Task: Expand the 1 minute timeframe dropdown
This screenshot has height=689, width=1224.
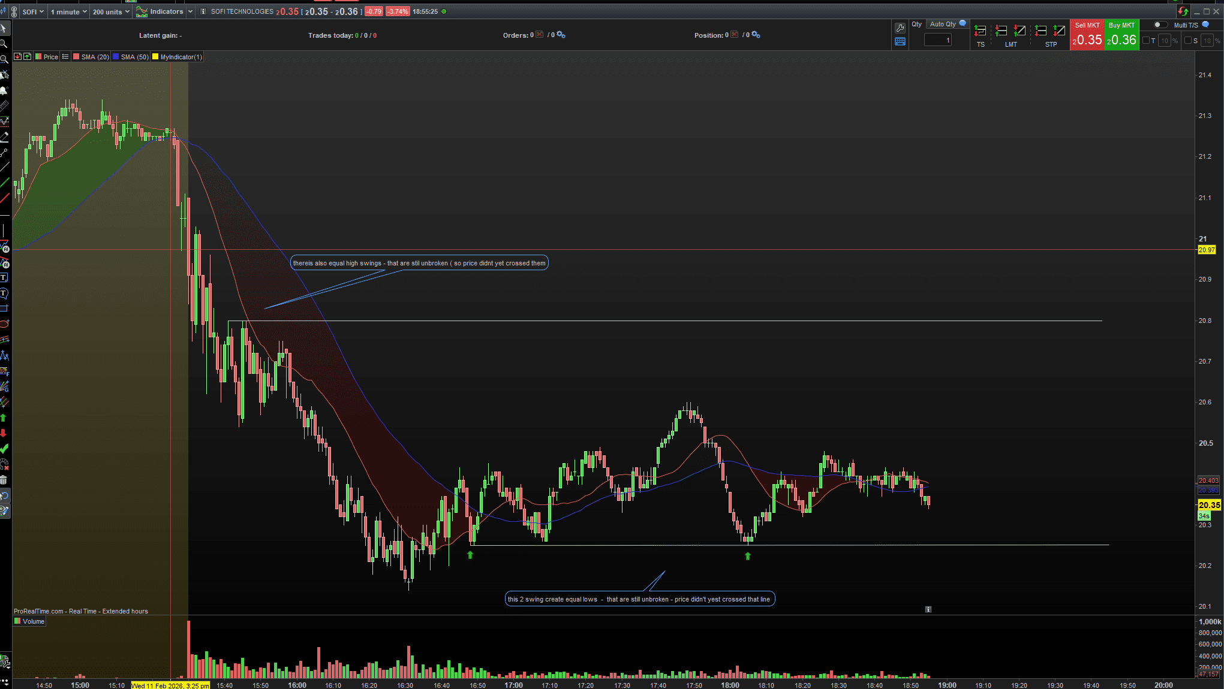Action: pyautogui.click(x=68, y=11)
